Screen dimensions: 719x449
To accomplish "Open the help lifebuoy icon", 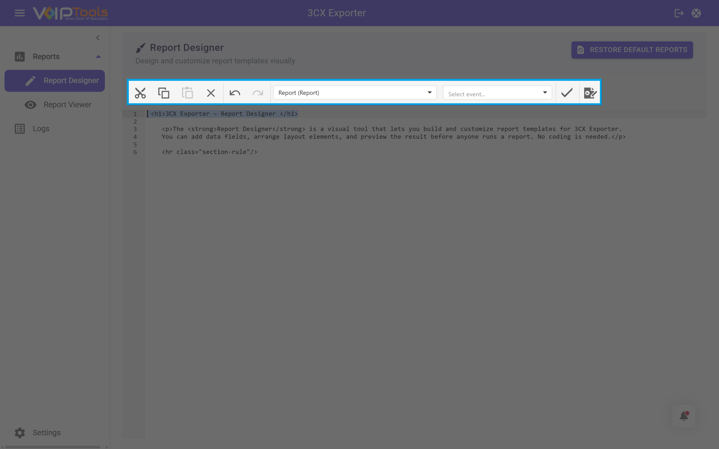I will point(696,13).
